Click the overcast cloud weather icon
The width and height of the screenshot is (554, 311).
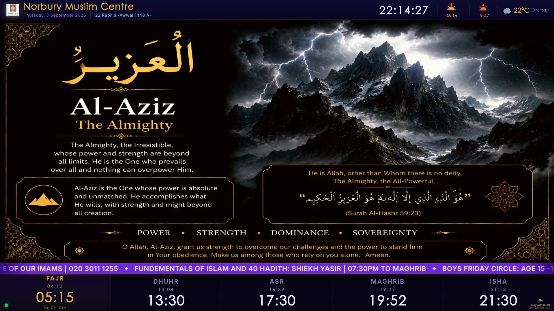(507, 11)
